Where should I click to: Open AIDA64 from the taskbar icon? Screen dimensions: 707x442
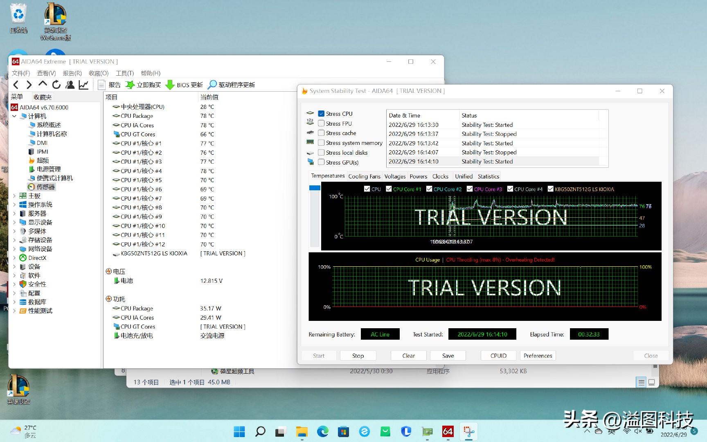pyautogui.click(x=448, y=431)
